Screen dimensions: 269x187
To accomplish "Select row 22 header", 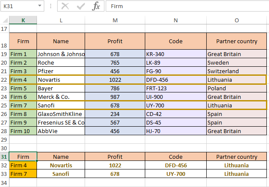I will pyautogui.click(x=4, y=80).
